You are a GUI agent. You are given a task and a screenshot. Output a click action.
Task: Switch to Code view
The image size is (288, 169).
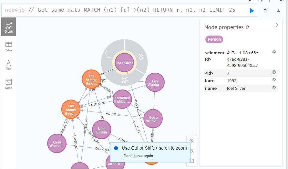point(9,84)
